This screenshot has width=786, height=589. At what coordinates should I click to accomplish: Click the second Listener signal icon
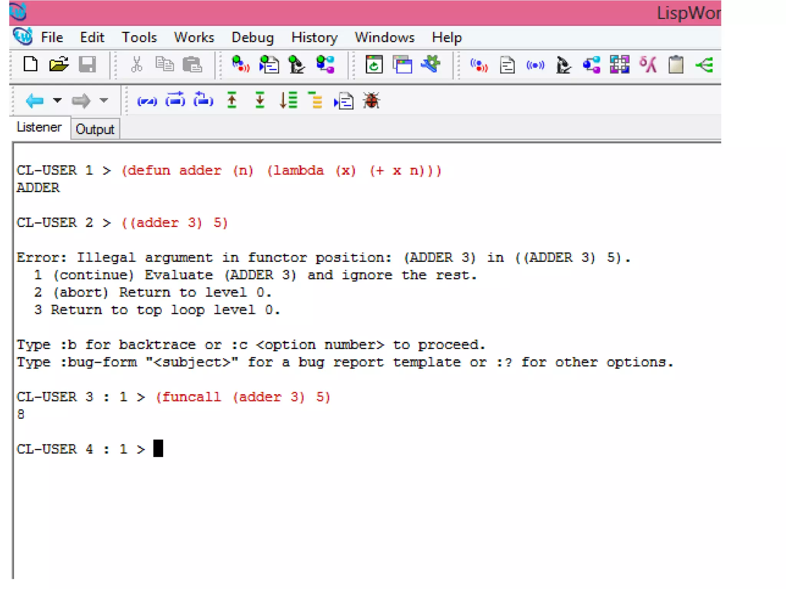pyautogui.click(x=479, y=65)
